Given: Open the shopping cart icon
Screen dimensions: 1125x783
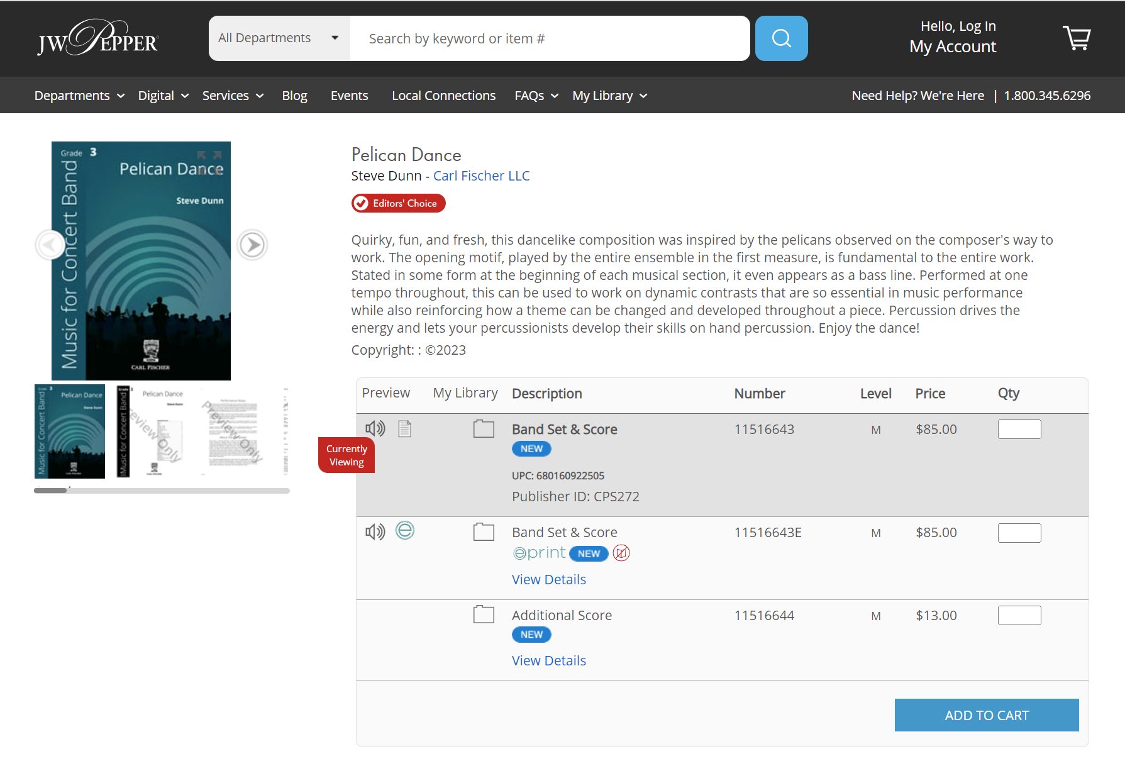Looking at the screenshot, I should click(1077, 38).
